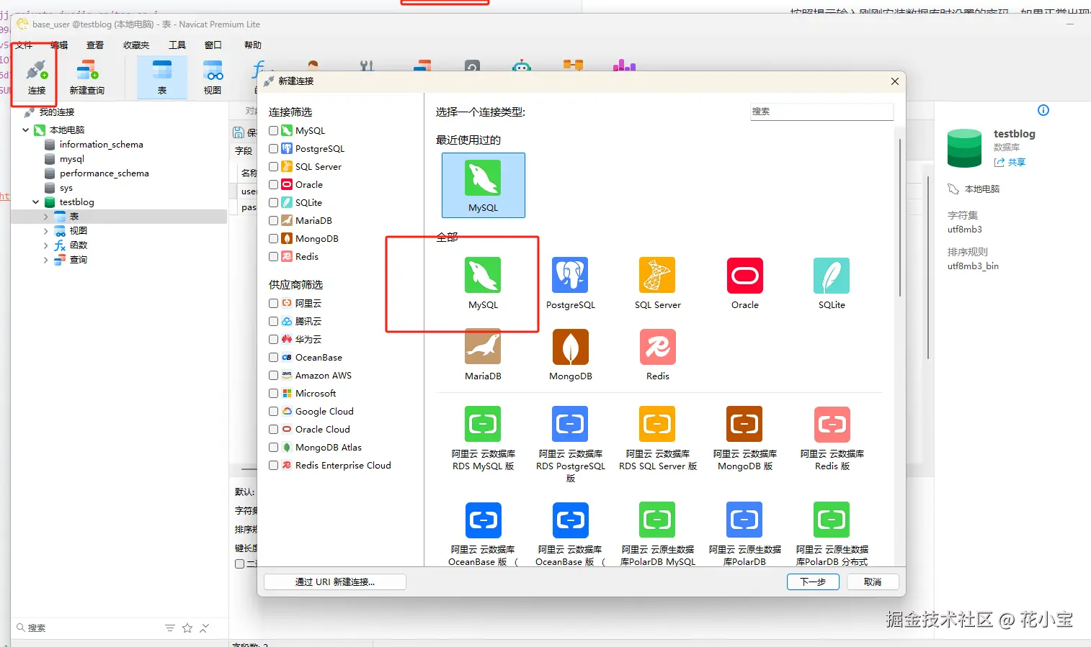Click 通过 URI 新建连接 button

335,582
